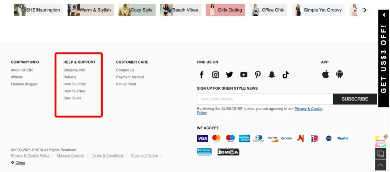This screenshot has width=390, height=172.
Task: Open the Shipping Info link
Action: [x=74, y=70]
